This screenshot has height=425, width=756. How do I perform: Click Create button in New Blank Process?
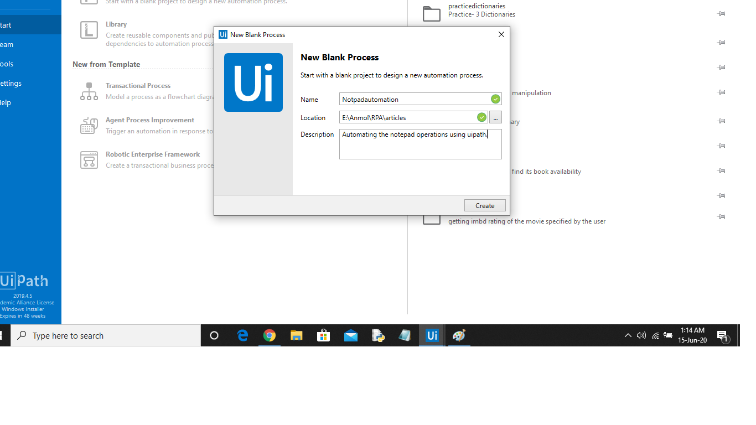(x=485, y=205)
